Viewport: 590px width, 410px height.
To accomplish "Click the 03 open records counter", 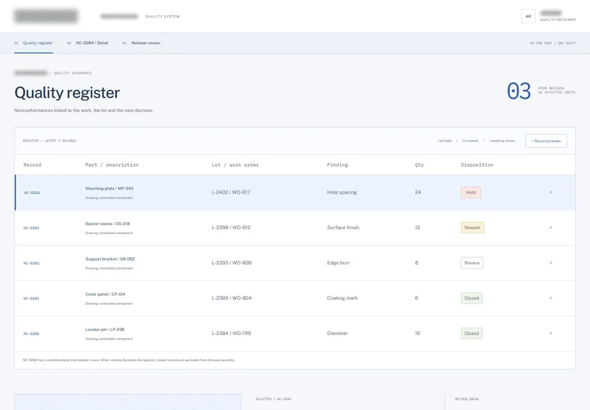I will [x=519, y=91].
